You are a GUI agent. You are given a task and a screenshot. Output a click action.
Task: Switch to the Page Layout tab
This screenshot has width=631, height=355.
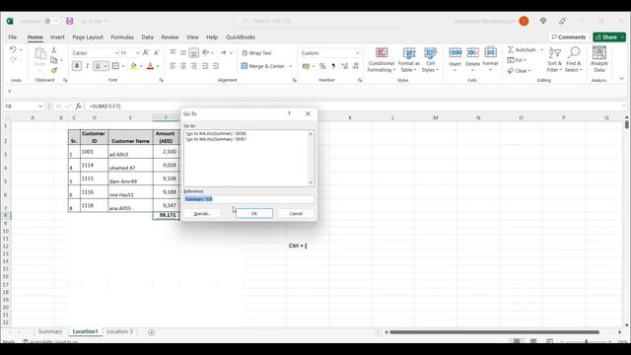coord(88,37)
